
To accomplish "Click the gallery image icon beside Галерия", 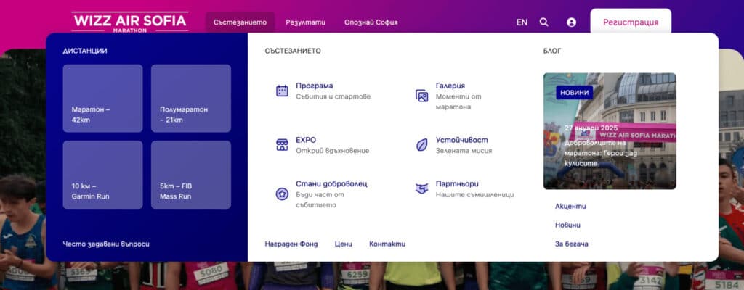I will point(422,96).
